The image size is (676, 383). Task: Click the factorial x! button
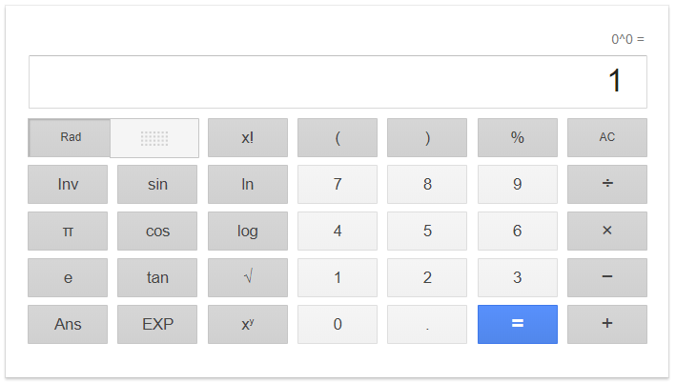[x=248, y=137]
